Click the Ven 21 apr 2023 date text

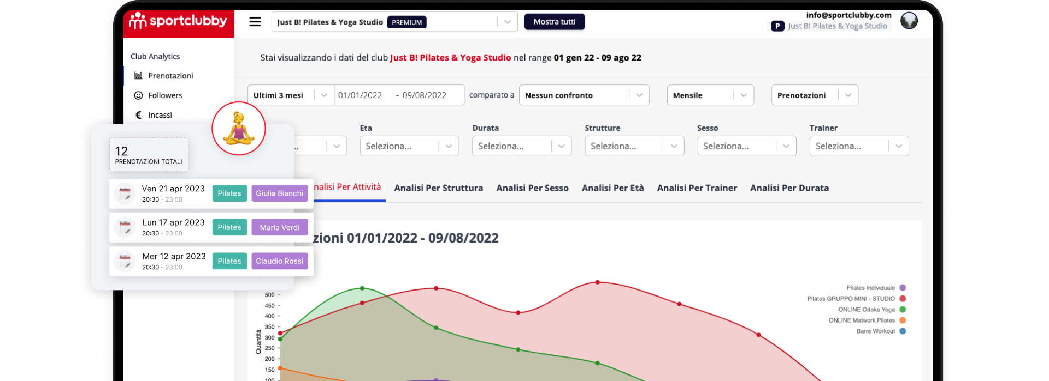[x=173, y=189]
